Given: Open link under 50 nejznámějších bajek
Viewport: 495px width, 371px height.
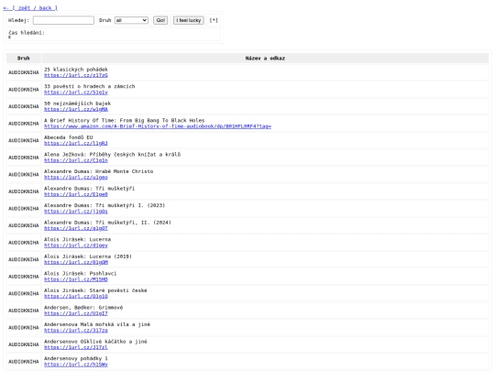Looking at the screenshot, I should point(76,110).
